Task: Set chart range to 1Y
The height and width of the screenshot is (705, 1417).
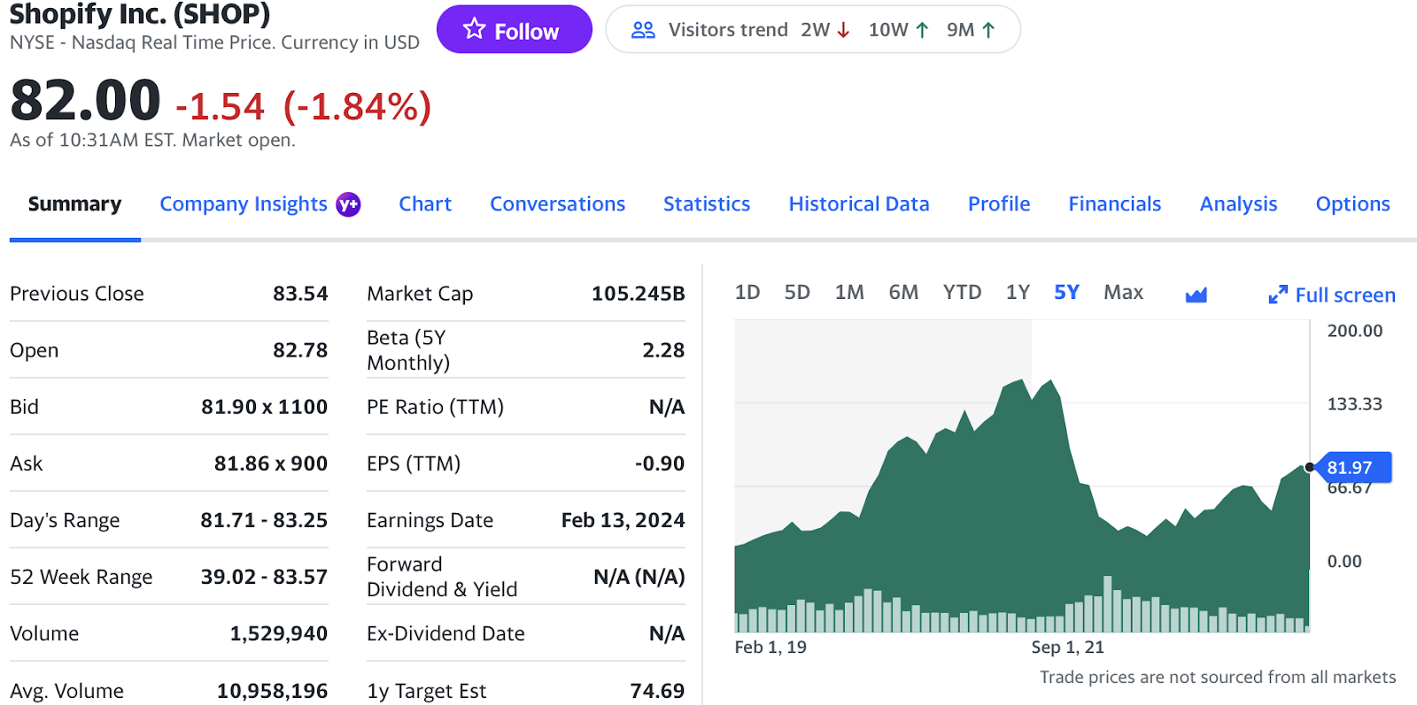Action: 1018,292
